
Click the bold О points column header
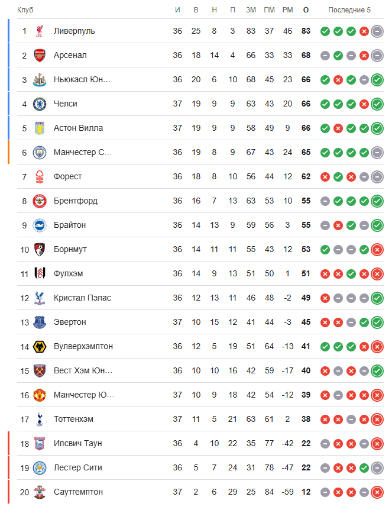click(x=306, y=10)
